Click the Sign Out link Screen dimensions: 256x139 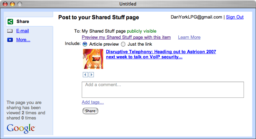click(x=235, y=17)
